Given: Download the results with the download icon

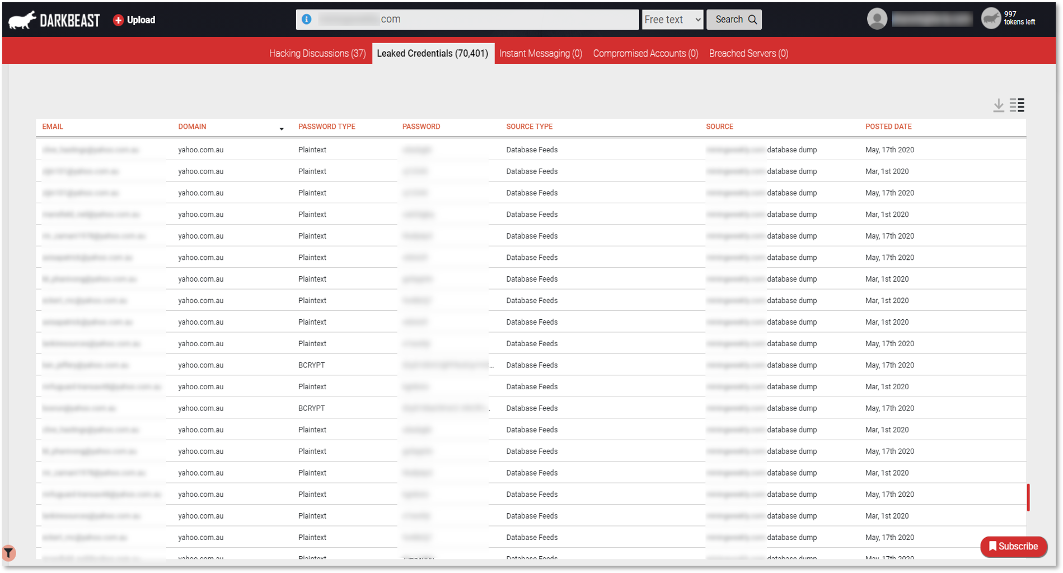Looking at the screenshot, I should tap(999, 105).
